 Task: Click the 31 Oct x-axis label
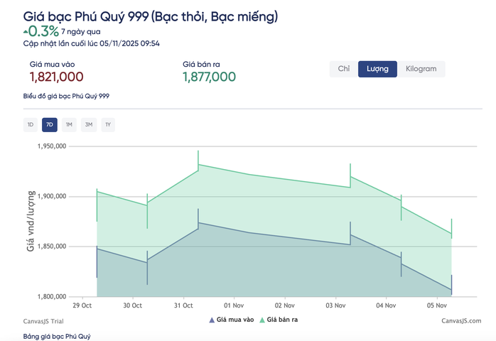pos(183,305)
